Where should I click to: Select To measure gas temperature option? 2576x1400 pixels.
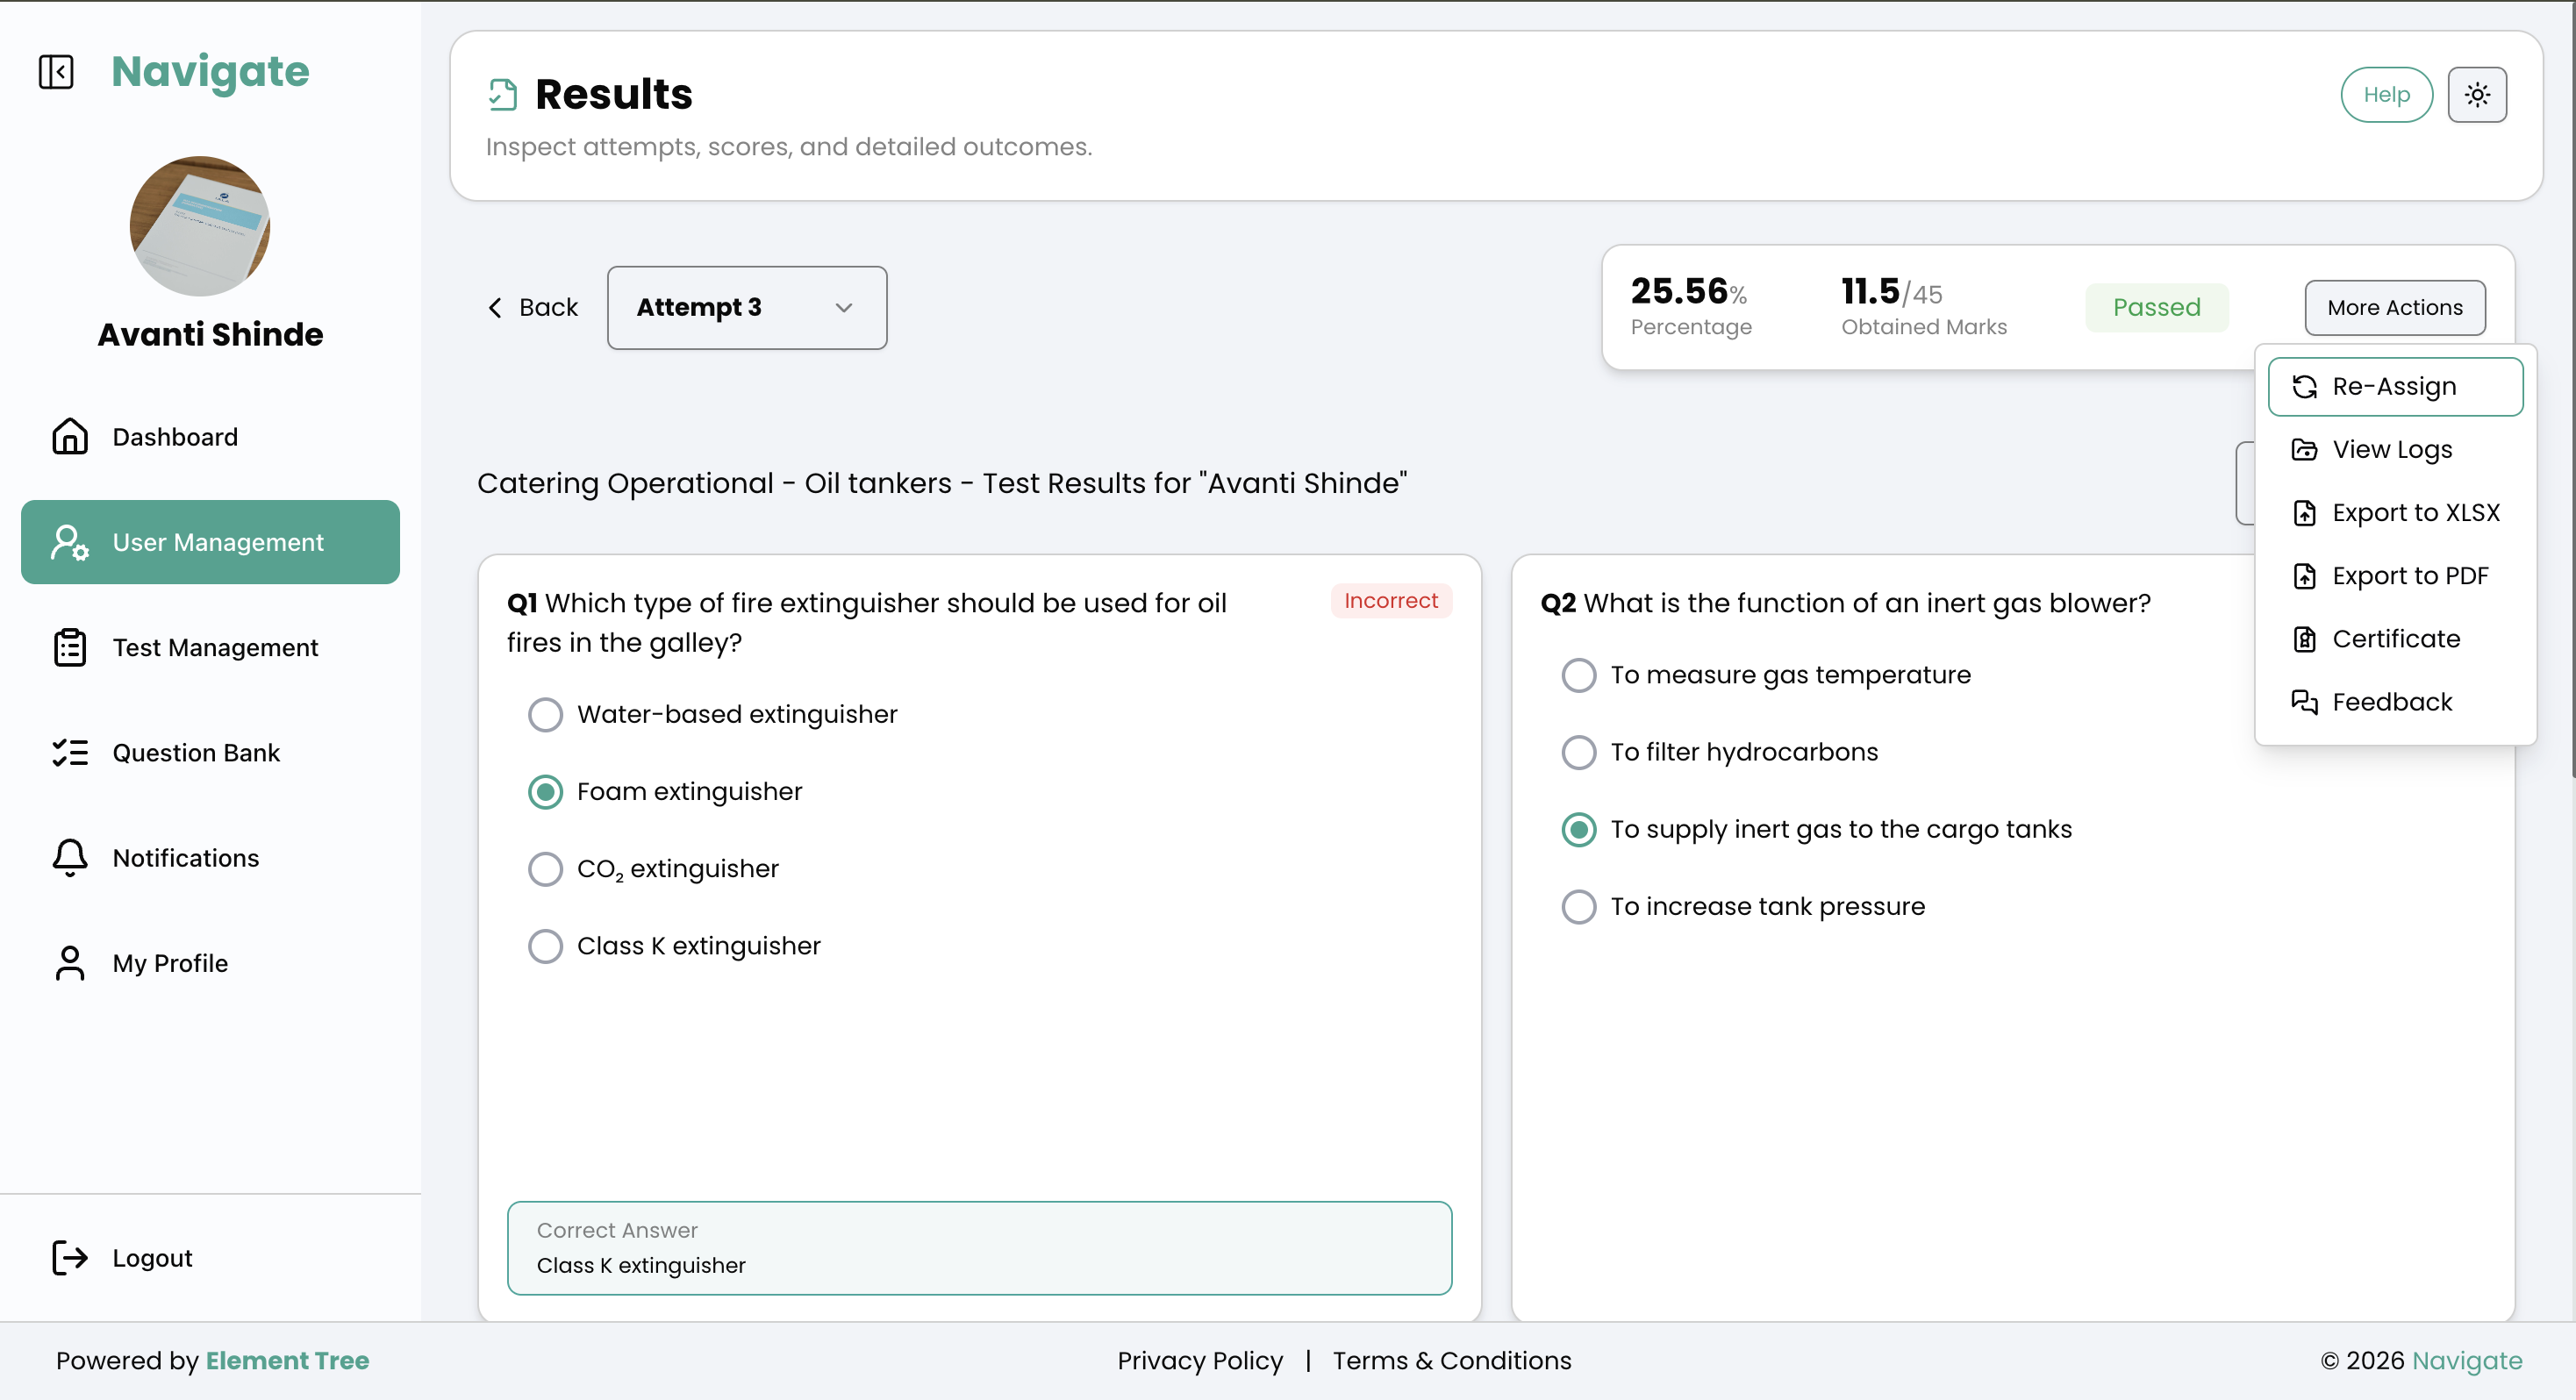[1579, 674]
